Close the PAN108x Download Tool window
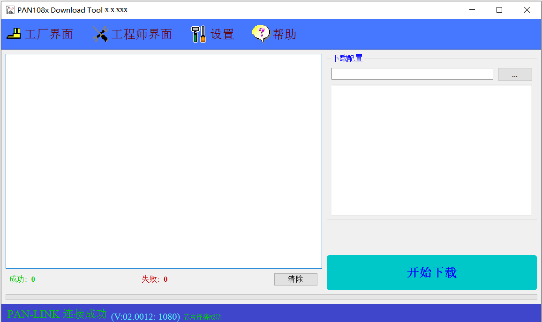Image resolution: width=542 pixels, height=322 pixels. 527,10
